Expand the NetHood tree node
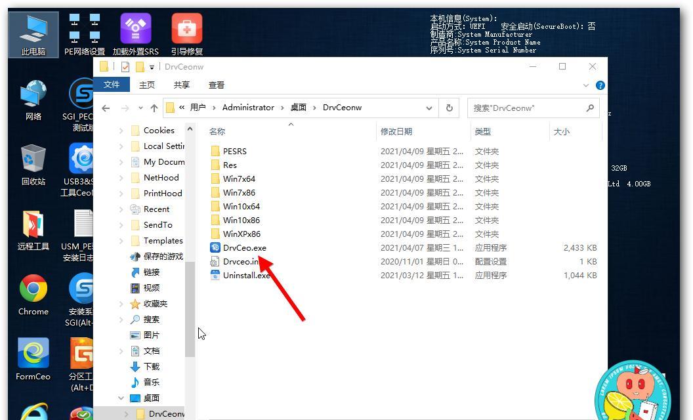 (x=121, y=178)
